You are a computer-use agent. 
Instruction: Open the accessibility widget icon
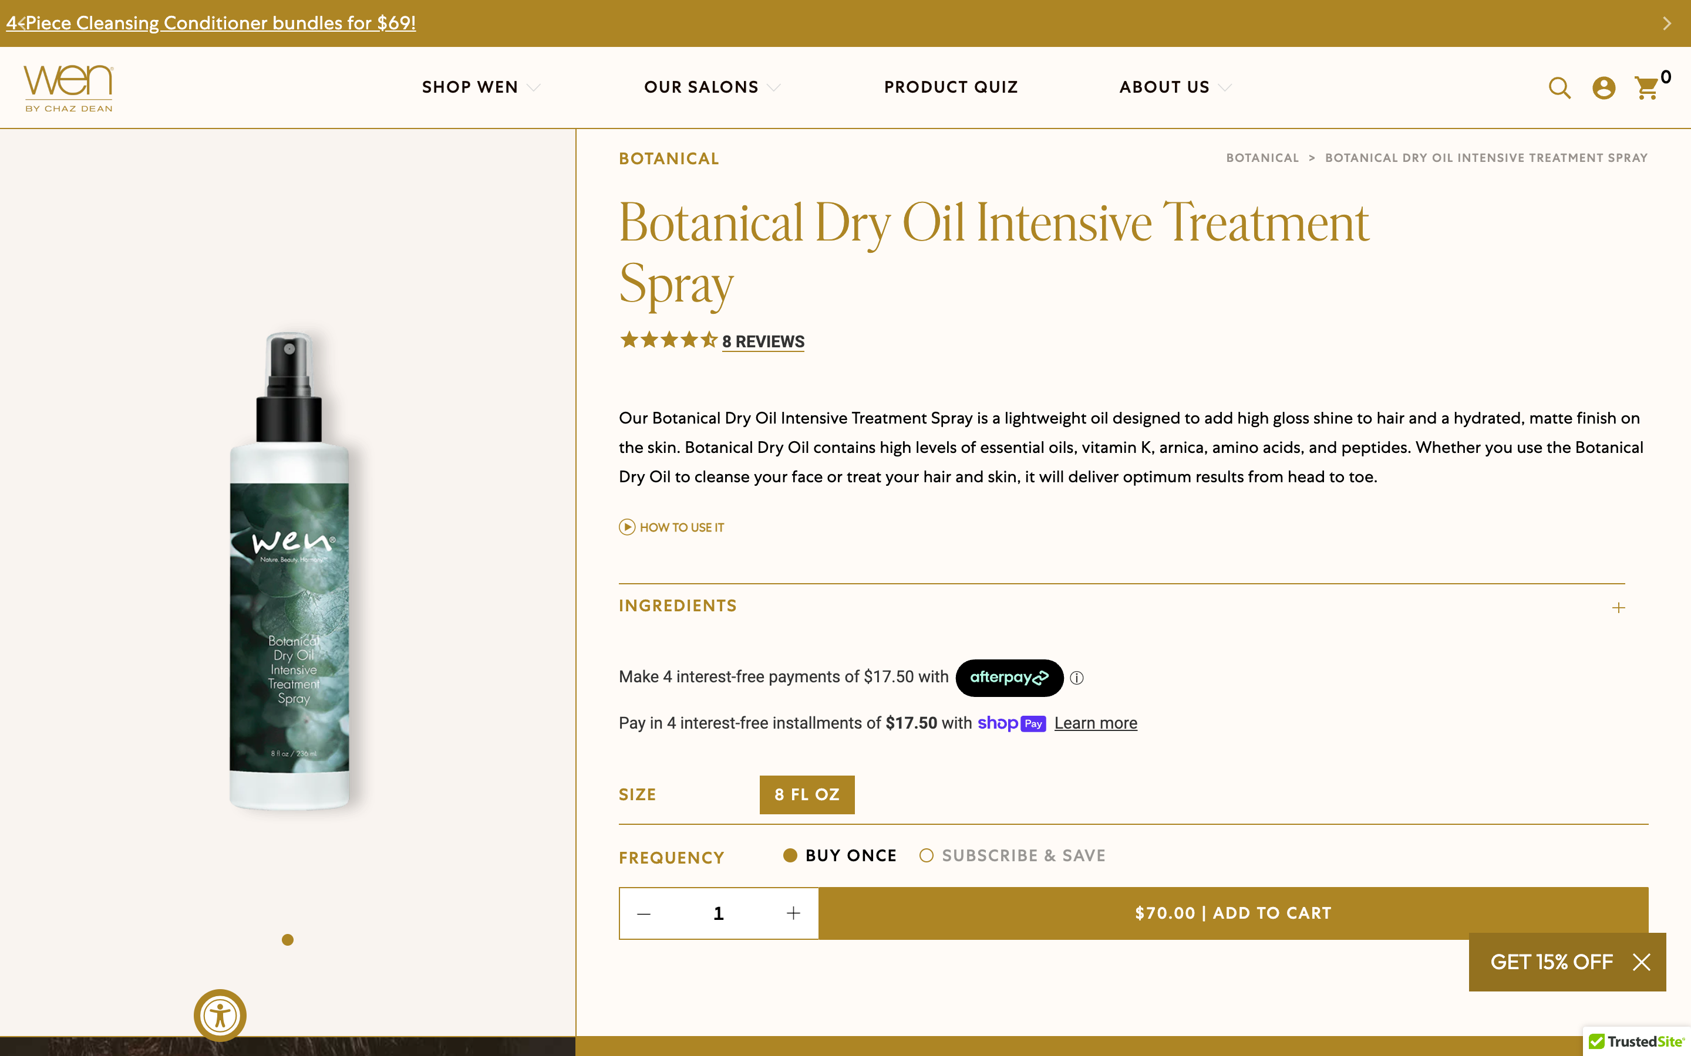[220, 1015]
